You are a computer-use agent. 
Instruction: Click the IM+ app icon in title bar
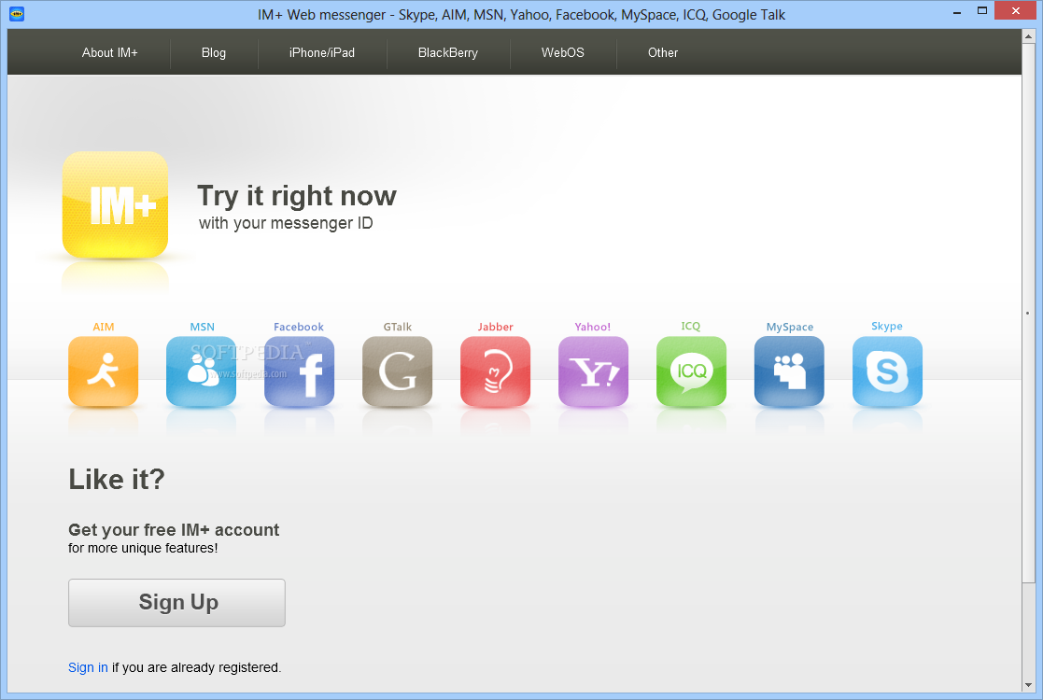[17, 14]
